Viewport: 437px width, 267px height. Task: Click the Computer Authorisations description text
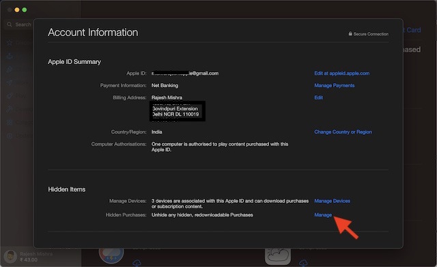pyautogui.click(x=220, y=147)
